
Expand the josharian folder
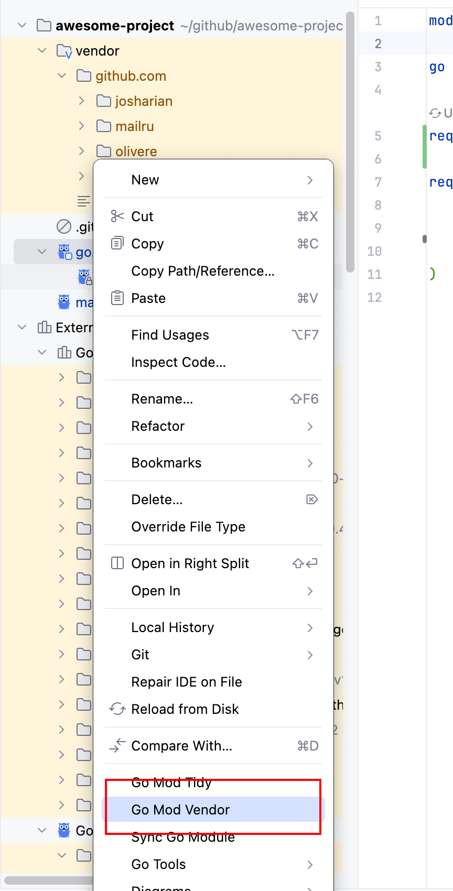[81, 101]
